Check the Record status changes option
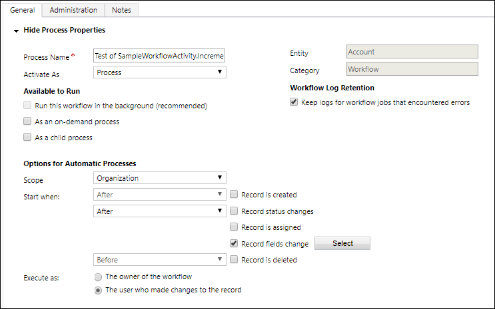Viewport: 495px width, 309px height. [235, 211]
